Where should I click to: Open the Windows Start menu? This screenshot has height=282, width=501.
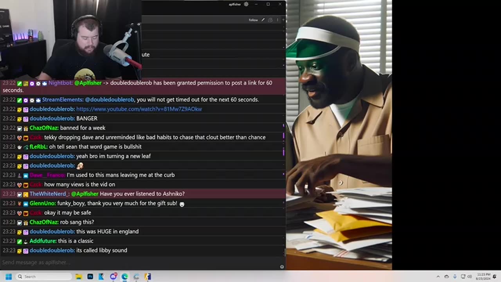(x=8, y=277)
